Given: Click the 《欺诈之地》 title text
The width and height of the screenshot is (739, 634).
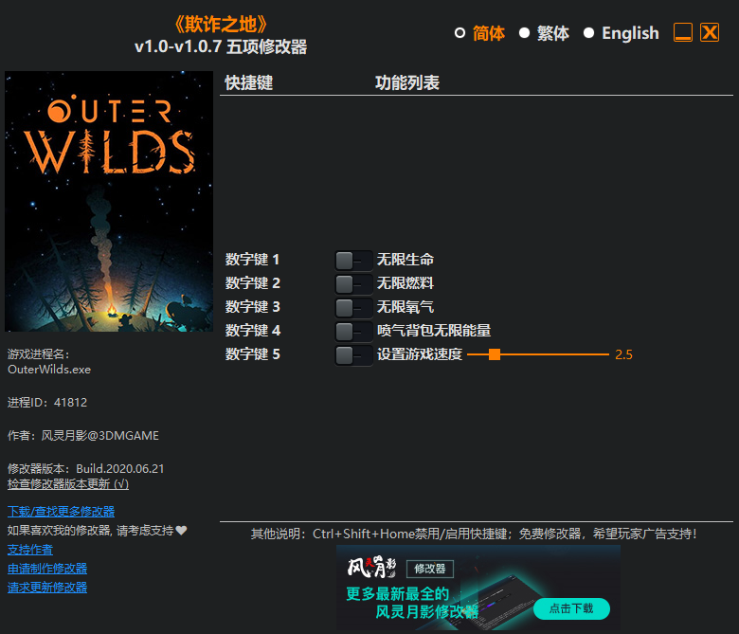Looking at the screenshot, I should [221, 25].
